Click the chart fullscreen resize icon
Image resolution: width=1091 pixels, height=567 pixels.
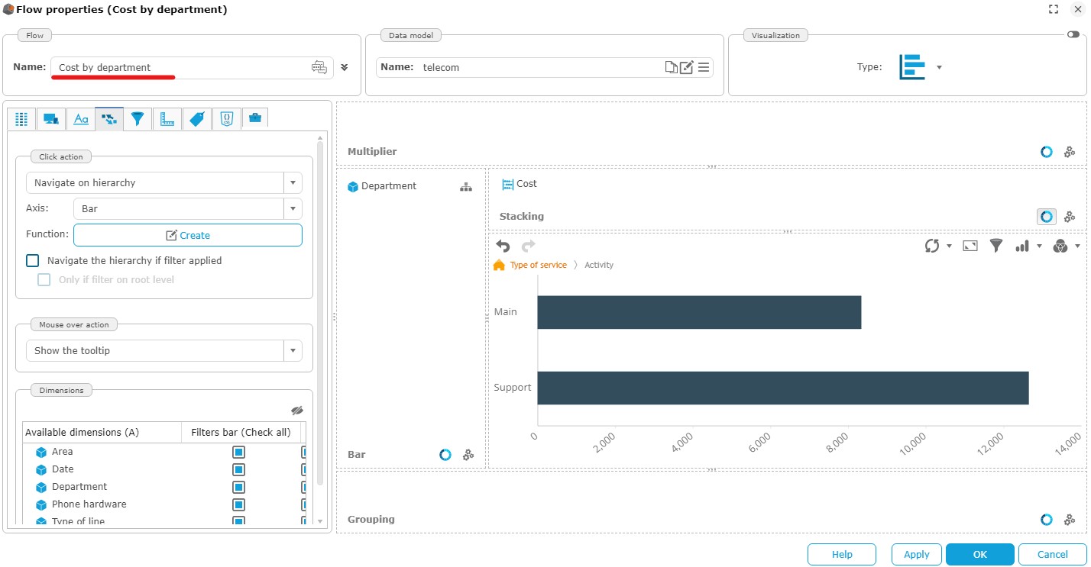pyautogui.click(x=970, y=246)
